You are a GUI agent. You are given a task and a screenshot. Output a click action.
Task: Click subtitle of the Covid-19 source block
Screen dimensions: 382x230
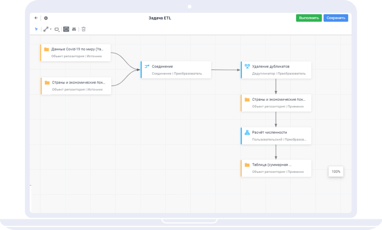click(x=77, y=56)
